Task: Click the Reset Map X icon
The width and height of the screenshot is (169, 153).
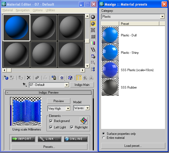Action: click(x=29, y=78)
